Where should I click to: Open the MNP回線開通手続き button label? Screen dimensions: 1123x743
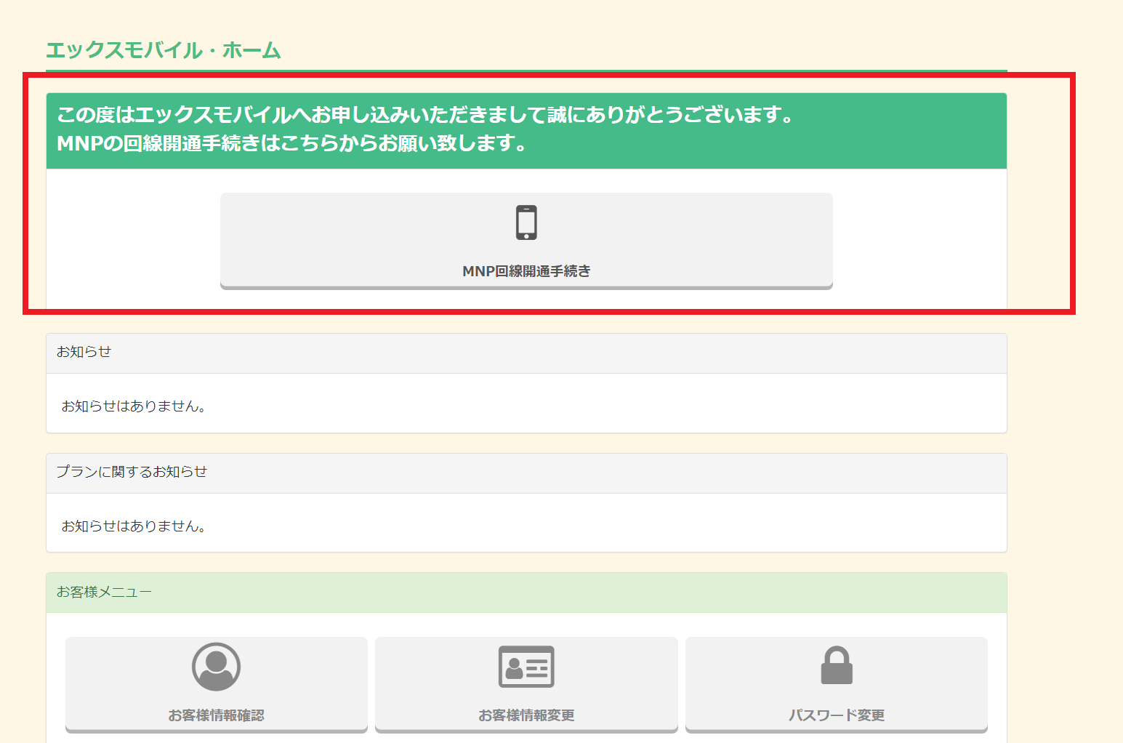[x=526, y=271]
